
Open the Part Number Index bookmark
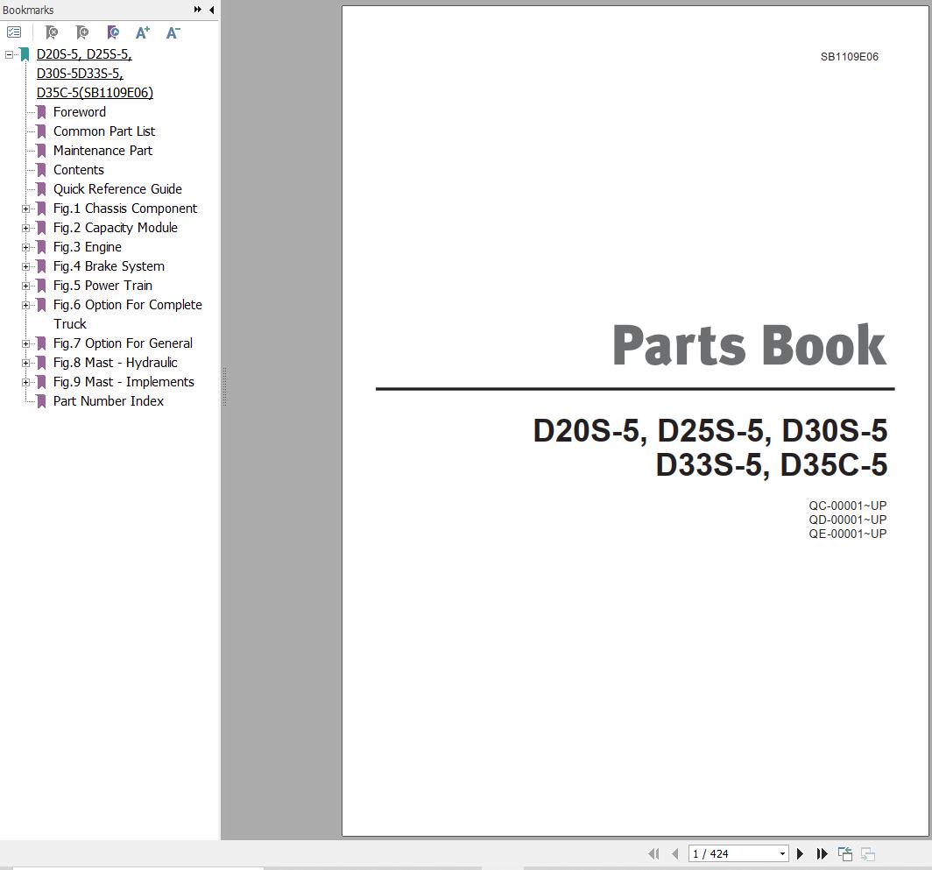coord(109,400)
